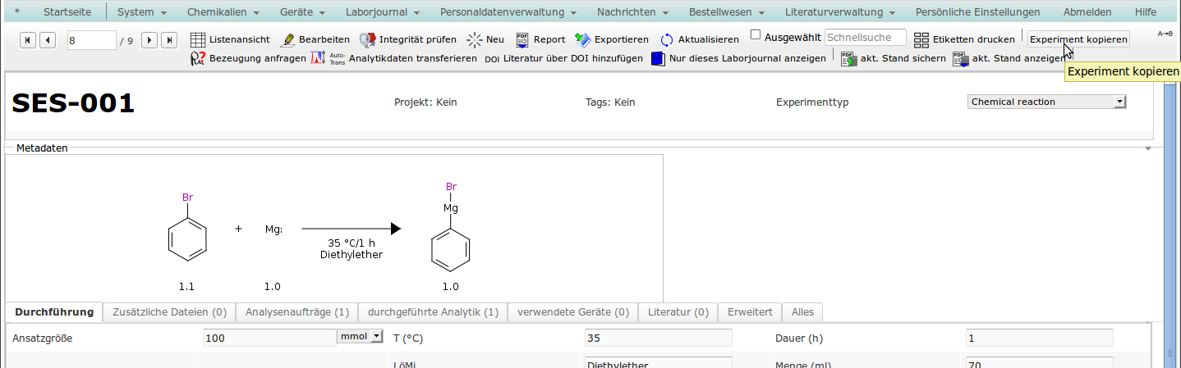Click Etiketten drucken label icon

tap(921, 39)
